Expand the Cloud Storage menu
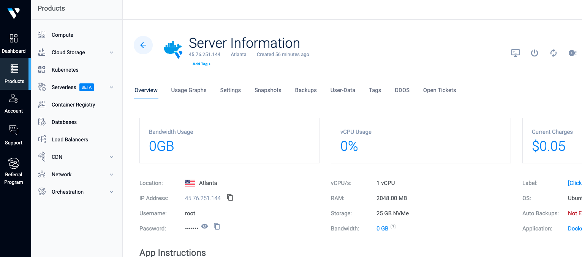The image size is (582, 257). click(111, 52)
